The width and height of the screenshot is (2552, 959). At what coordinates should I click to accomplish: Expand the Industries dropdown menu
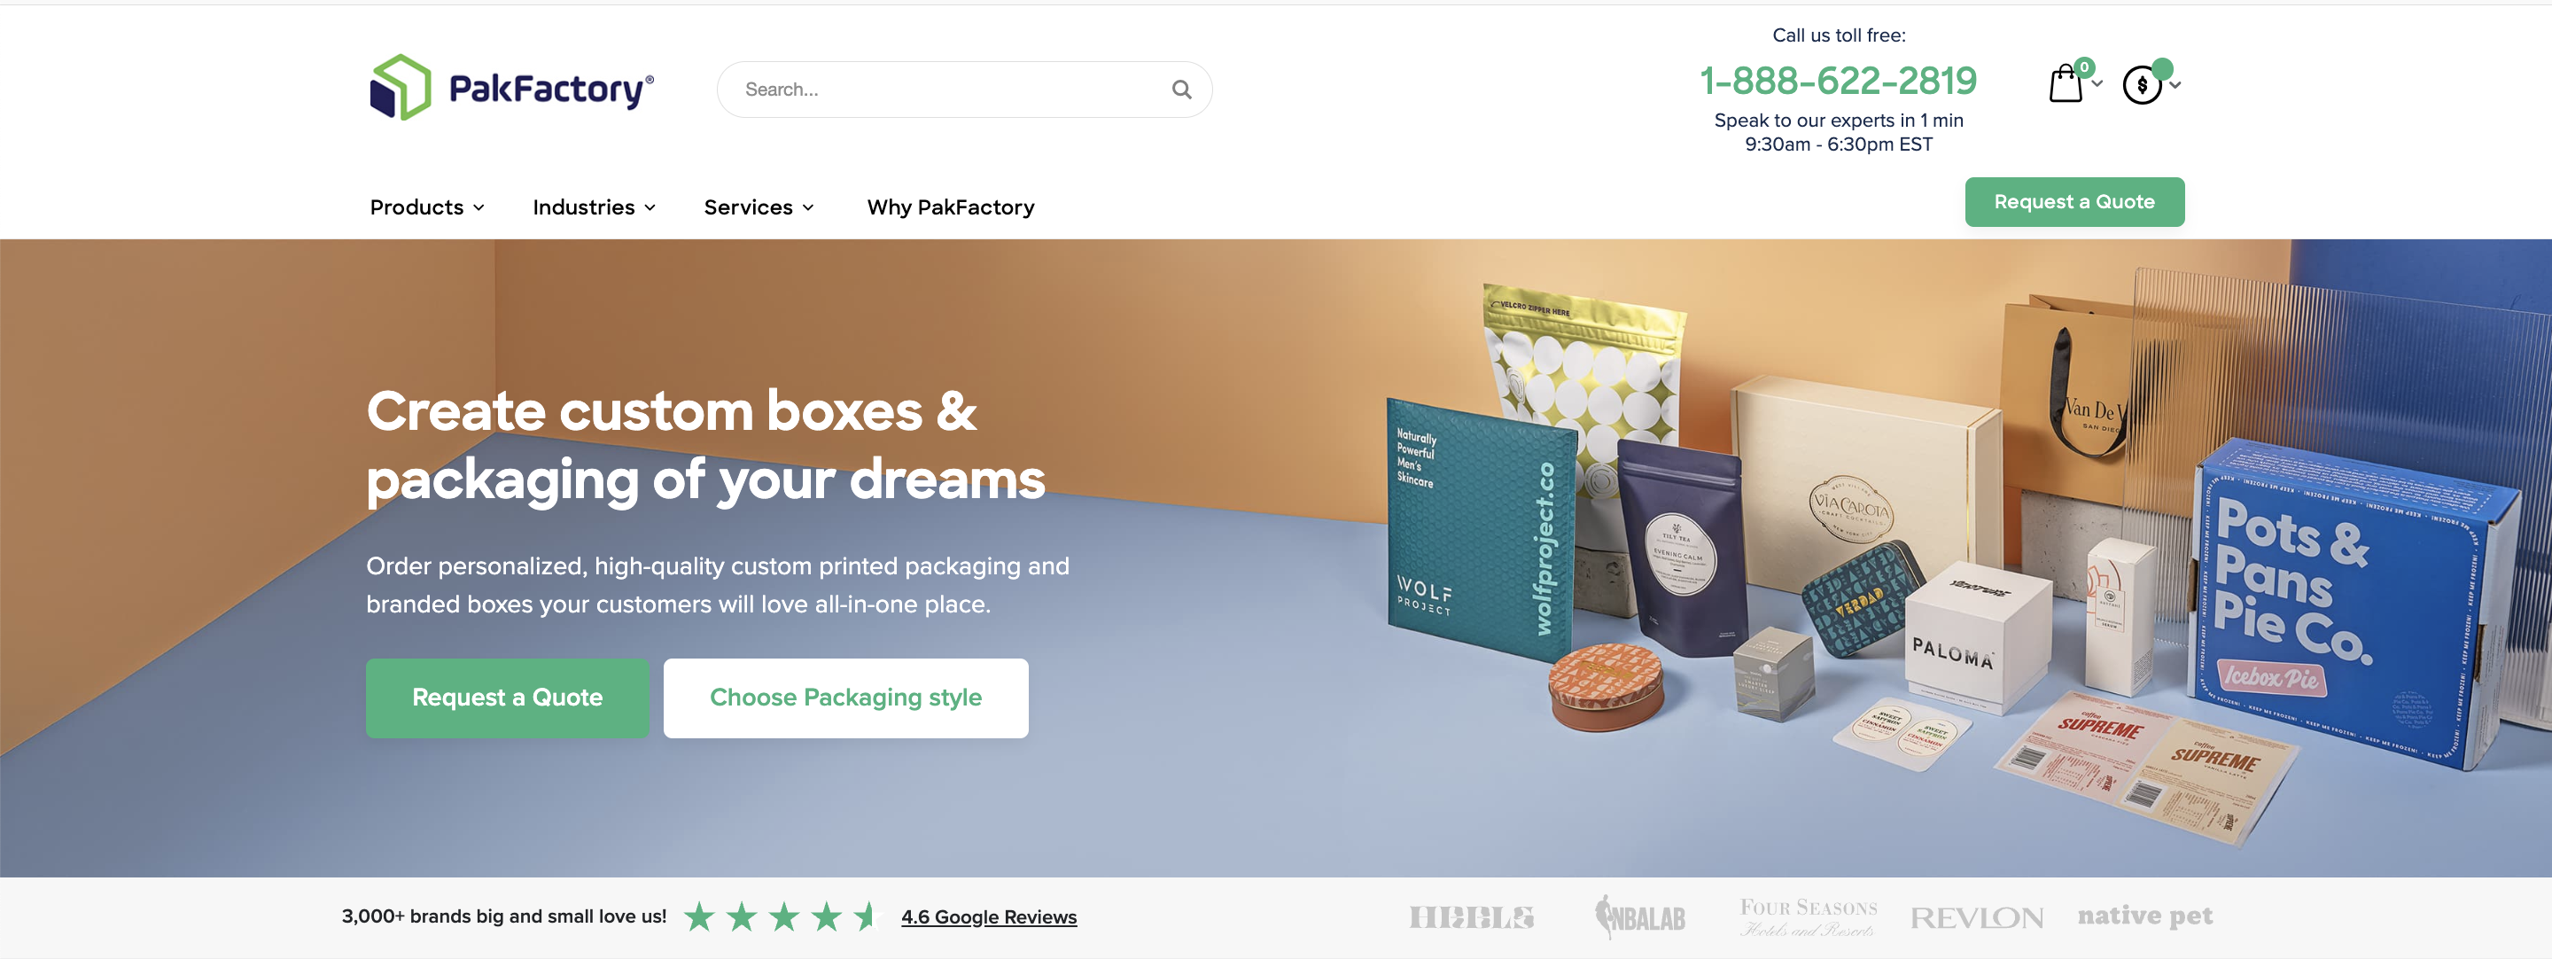click(594, 207)
